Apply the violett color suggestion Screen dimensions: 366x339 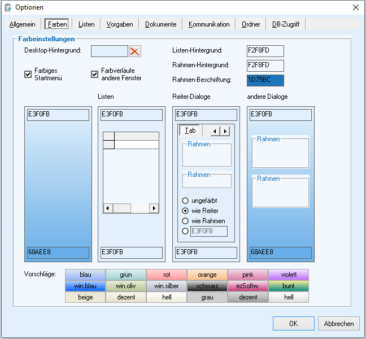pos(289,275)
